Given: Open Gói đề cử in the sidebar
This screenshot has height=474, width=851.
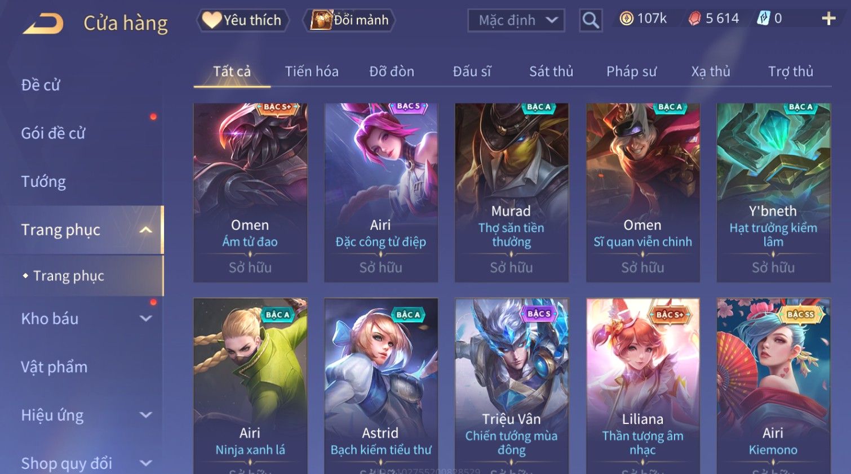Looking at the screenshot, I should [x=53, y=133].
